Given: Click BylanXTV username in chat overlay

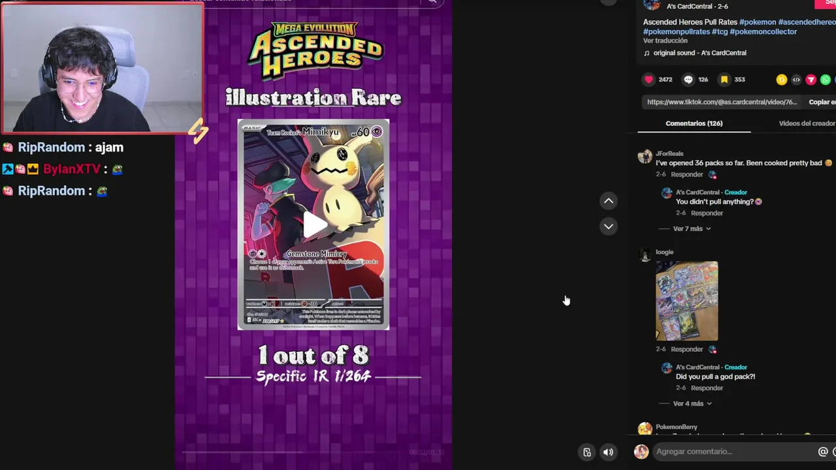Looking at the screenshot, I should click(x=72, y=169).
